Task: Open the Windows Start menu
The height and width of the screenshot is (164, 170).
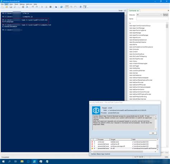Action: pyautogui.click(x=3, y=161)
